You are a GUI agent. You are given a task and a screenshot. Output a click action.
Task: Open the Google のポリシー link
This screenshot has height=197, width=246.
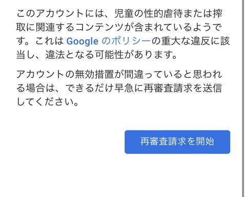108,41
